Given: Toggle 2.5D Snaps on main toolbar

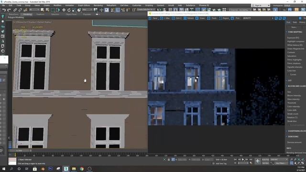Looking at the screenshot, I should [x=112, y=10].
